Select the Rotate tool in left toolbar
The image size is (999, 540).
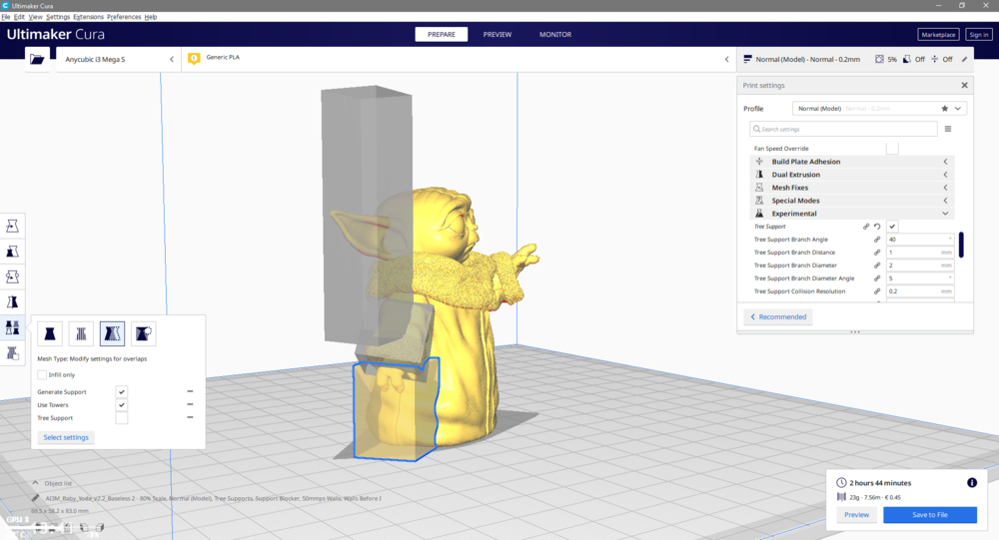tap(12, 277)
